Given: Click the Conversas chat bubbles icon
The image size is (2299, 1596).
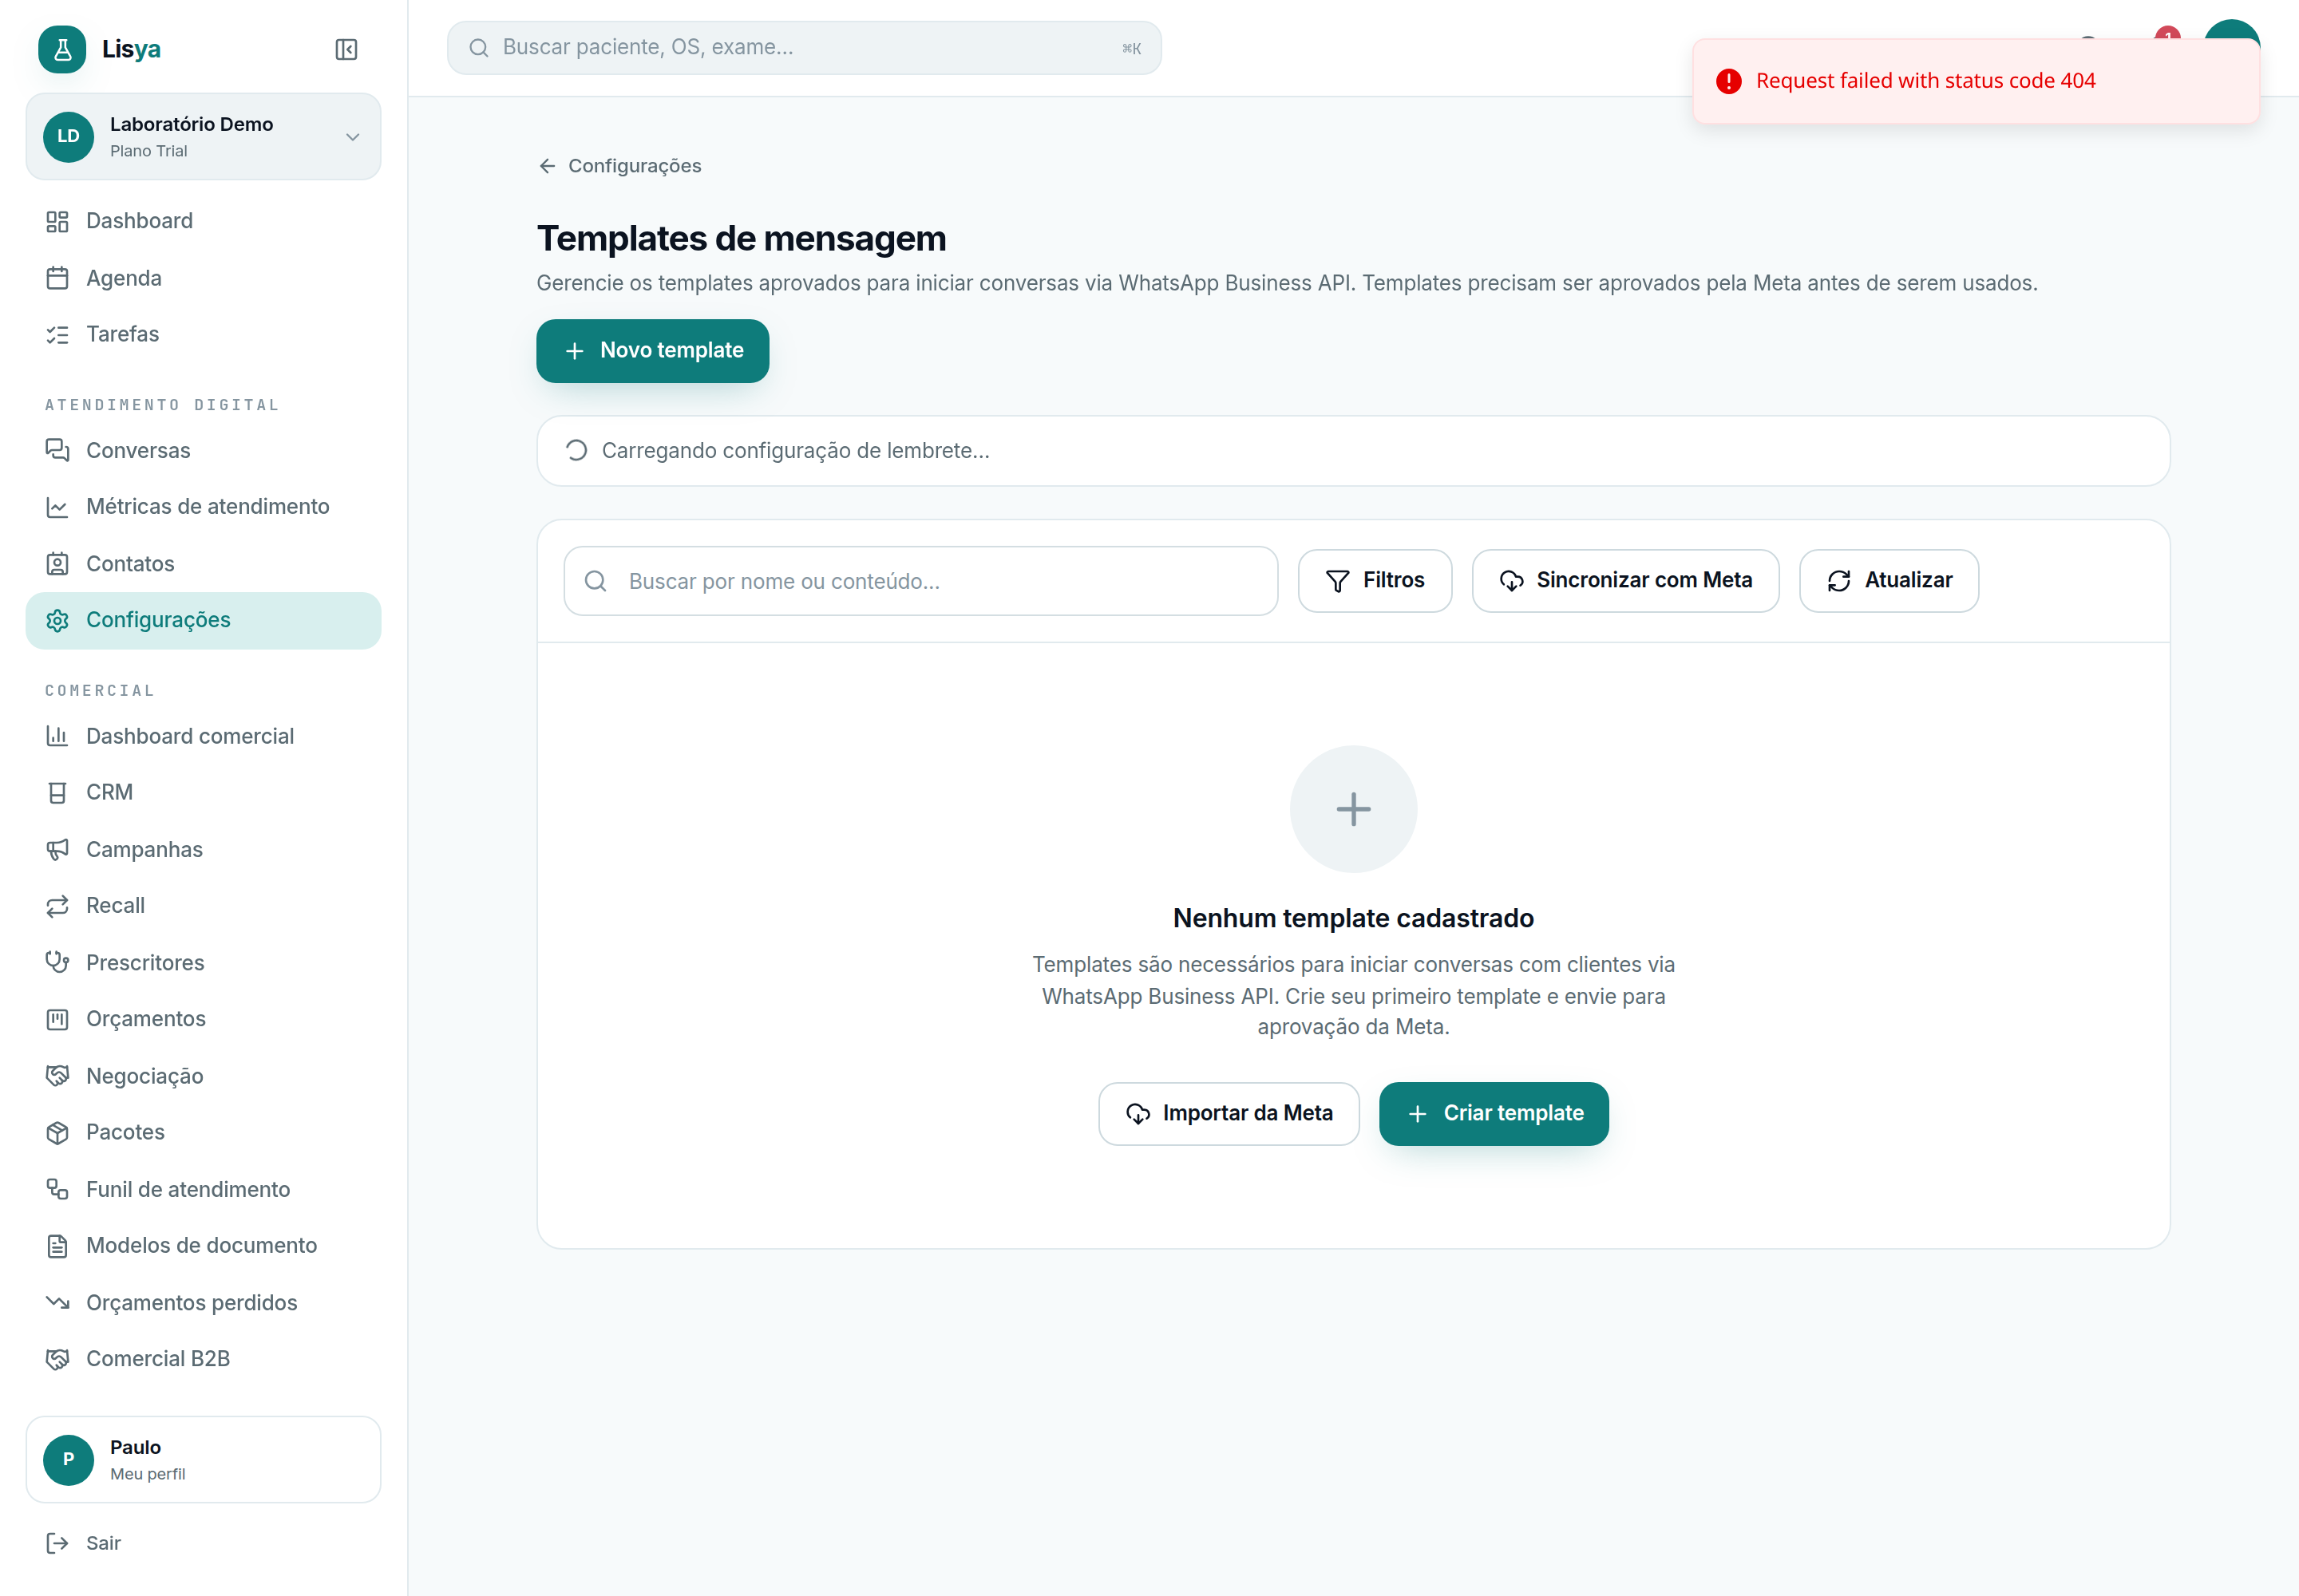Looking at the screenshot, I should tap(57, 450).
